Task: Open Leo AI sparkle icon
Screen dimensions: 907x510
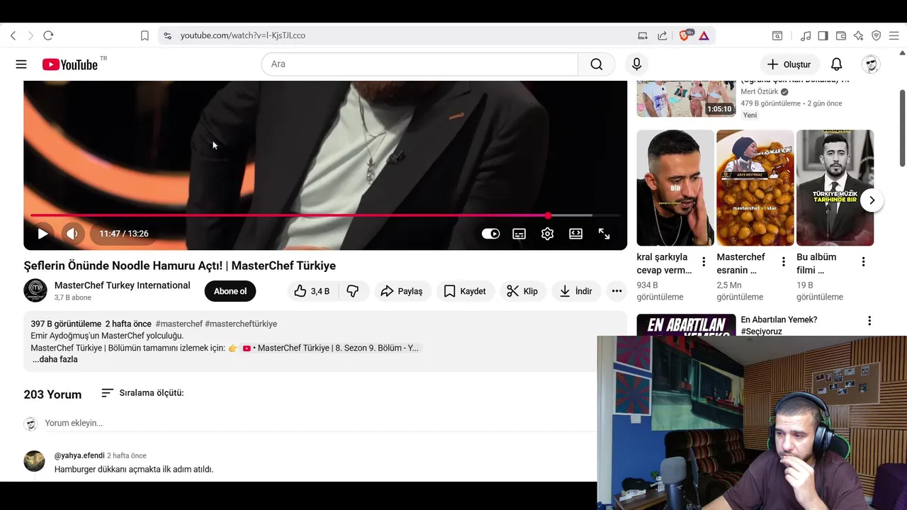Action: (858, 35)
